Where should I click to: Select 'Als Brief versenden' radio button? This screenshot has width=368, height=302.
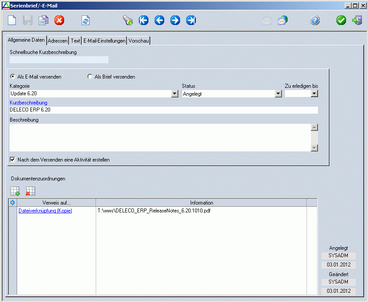point(90,77)
